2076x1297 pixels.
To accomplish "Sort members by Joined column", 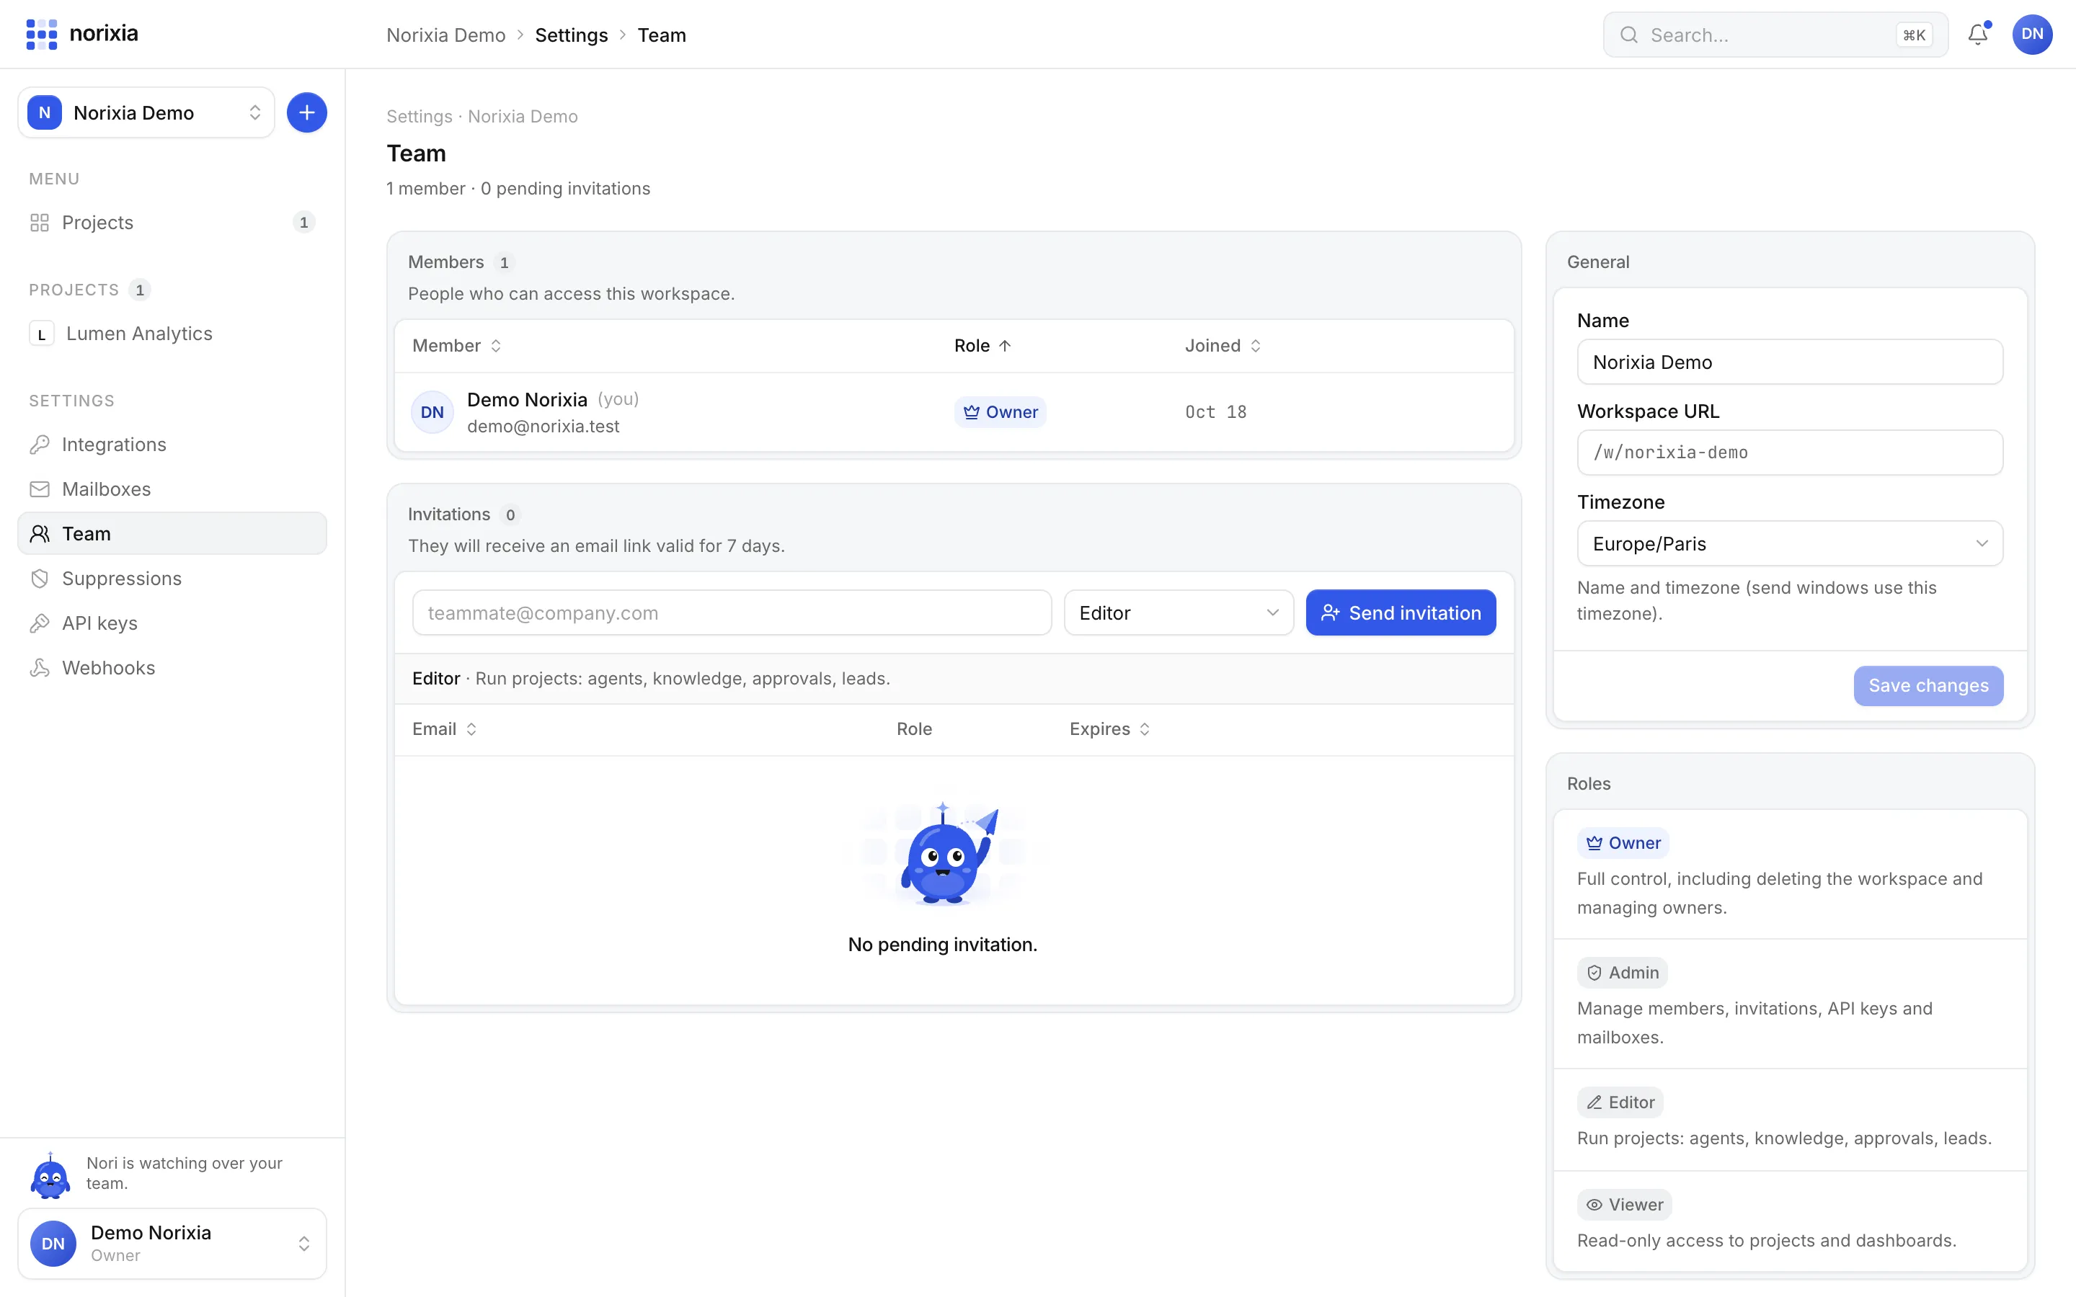I will pos(1223,346).
